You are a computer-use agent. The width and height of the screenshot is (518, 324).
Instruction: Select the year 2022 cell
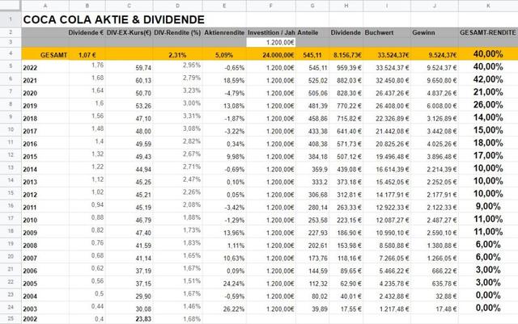45,67
